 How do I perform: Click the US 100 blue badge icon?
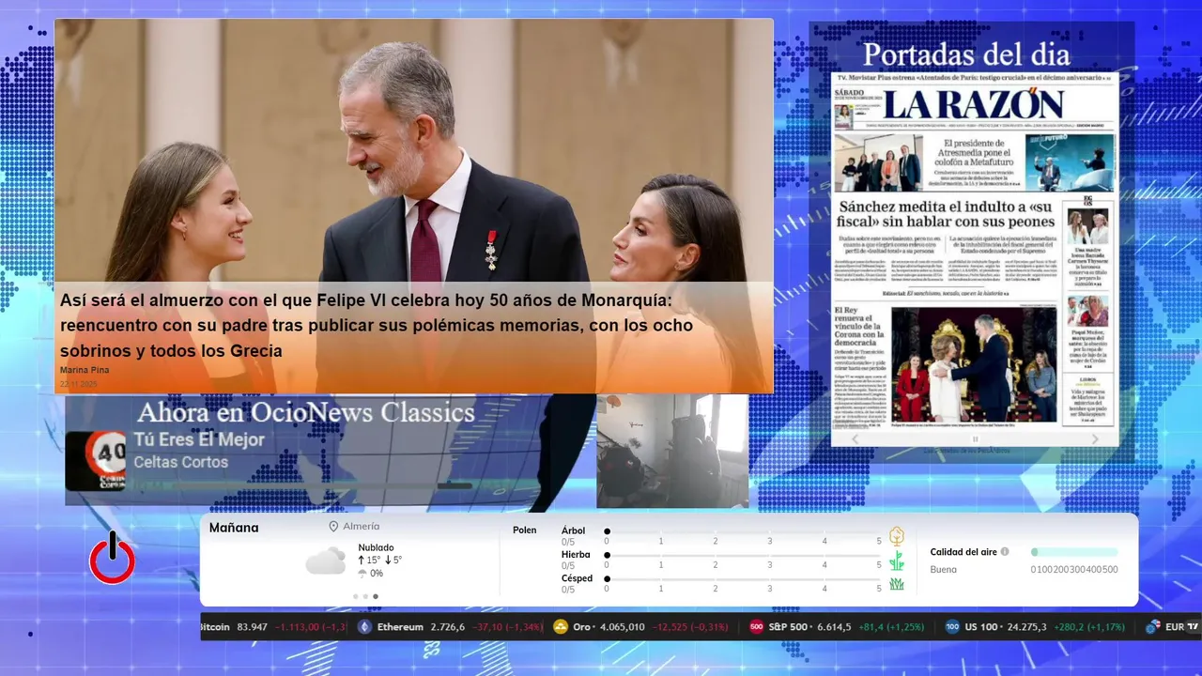[952, 626]
